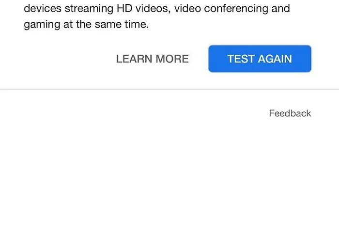Click the word "gaming" in the second line
The width and height of the screenshot is (339, 242).
coord(42,25)
